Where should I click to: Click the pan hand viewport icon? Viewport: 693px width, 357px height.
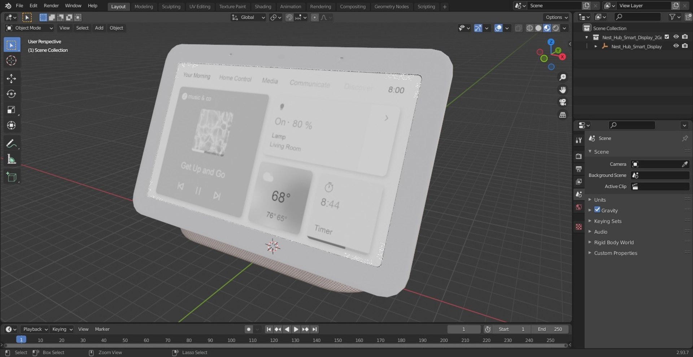click(563, 90)
